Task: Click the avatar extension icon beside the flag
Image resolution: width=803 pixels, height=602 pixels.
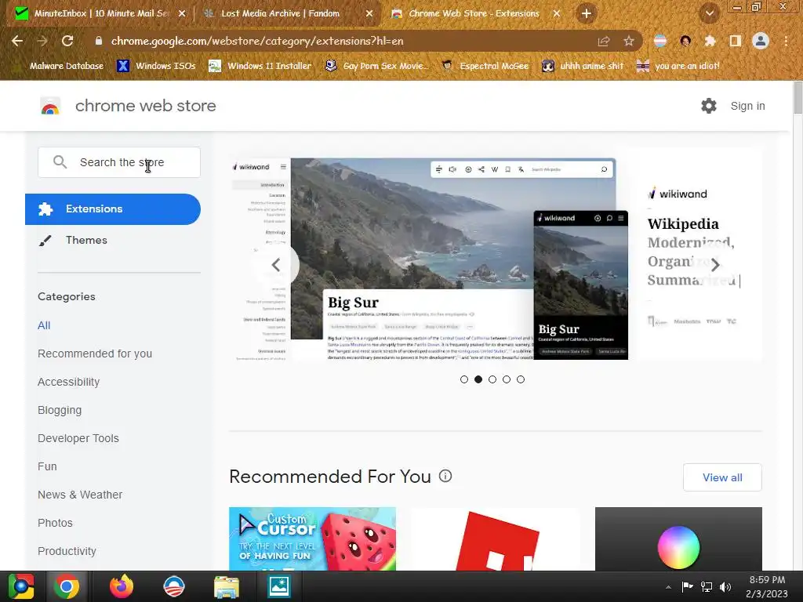Action: (x=685, y=41)
